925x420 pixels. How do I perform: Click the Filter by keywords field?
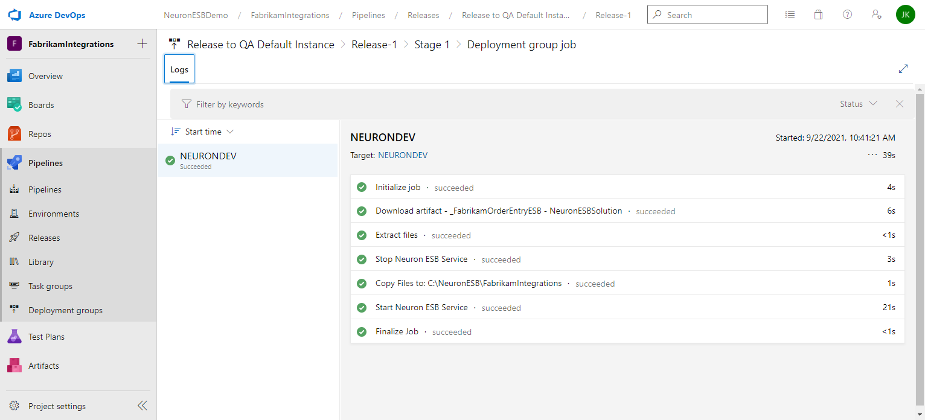click(x=504, y=104)
